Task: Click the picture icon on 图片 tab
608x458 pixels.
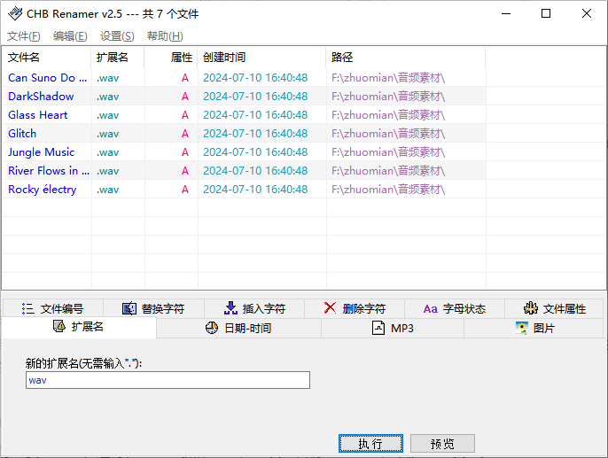Action: (522, 328)
